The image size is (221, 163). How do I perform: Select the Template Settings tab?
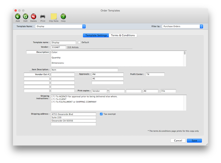(x=96, y=35)
